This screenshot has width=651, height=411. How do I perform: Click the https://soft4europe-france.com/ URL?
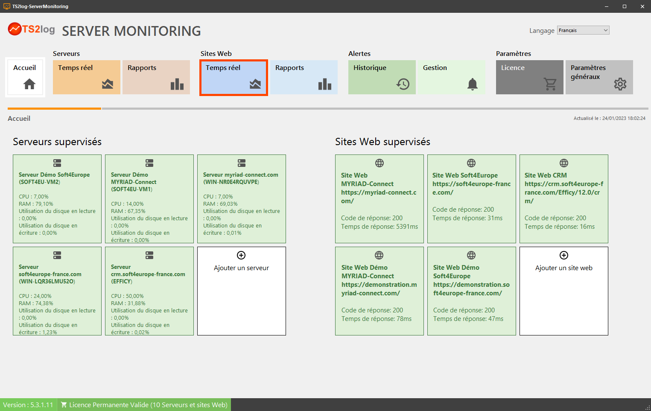click(x=471, y=188)
